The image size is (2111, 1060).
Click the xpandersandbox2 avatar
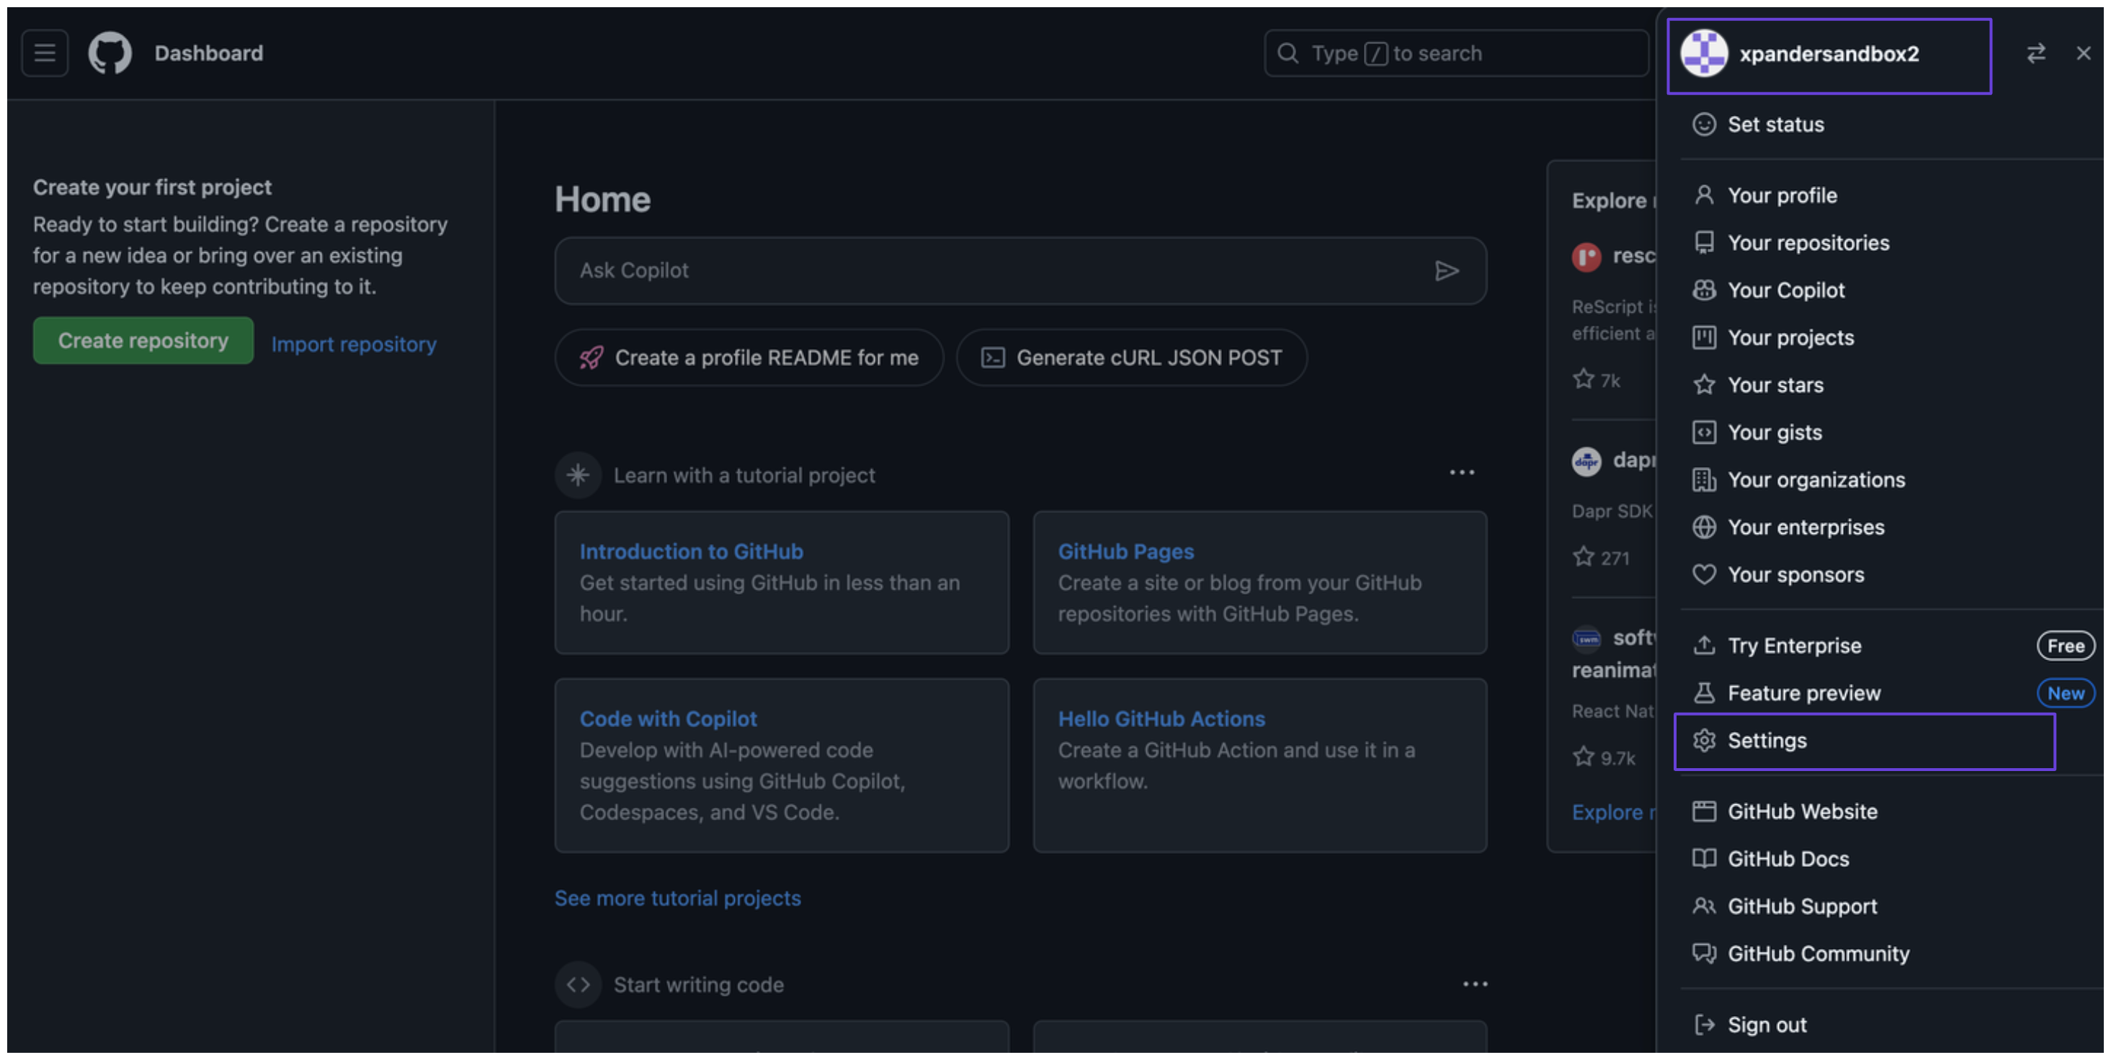(1704, 53)
